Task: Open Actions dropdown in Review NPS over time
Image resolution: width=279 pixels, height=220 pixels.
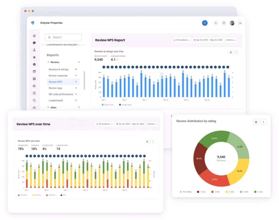Action: [x=152, y=124]
